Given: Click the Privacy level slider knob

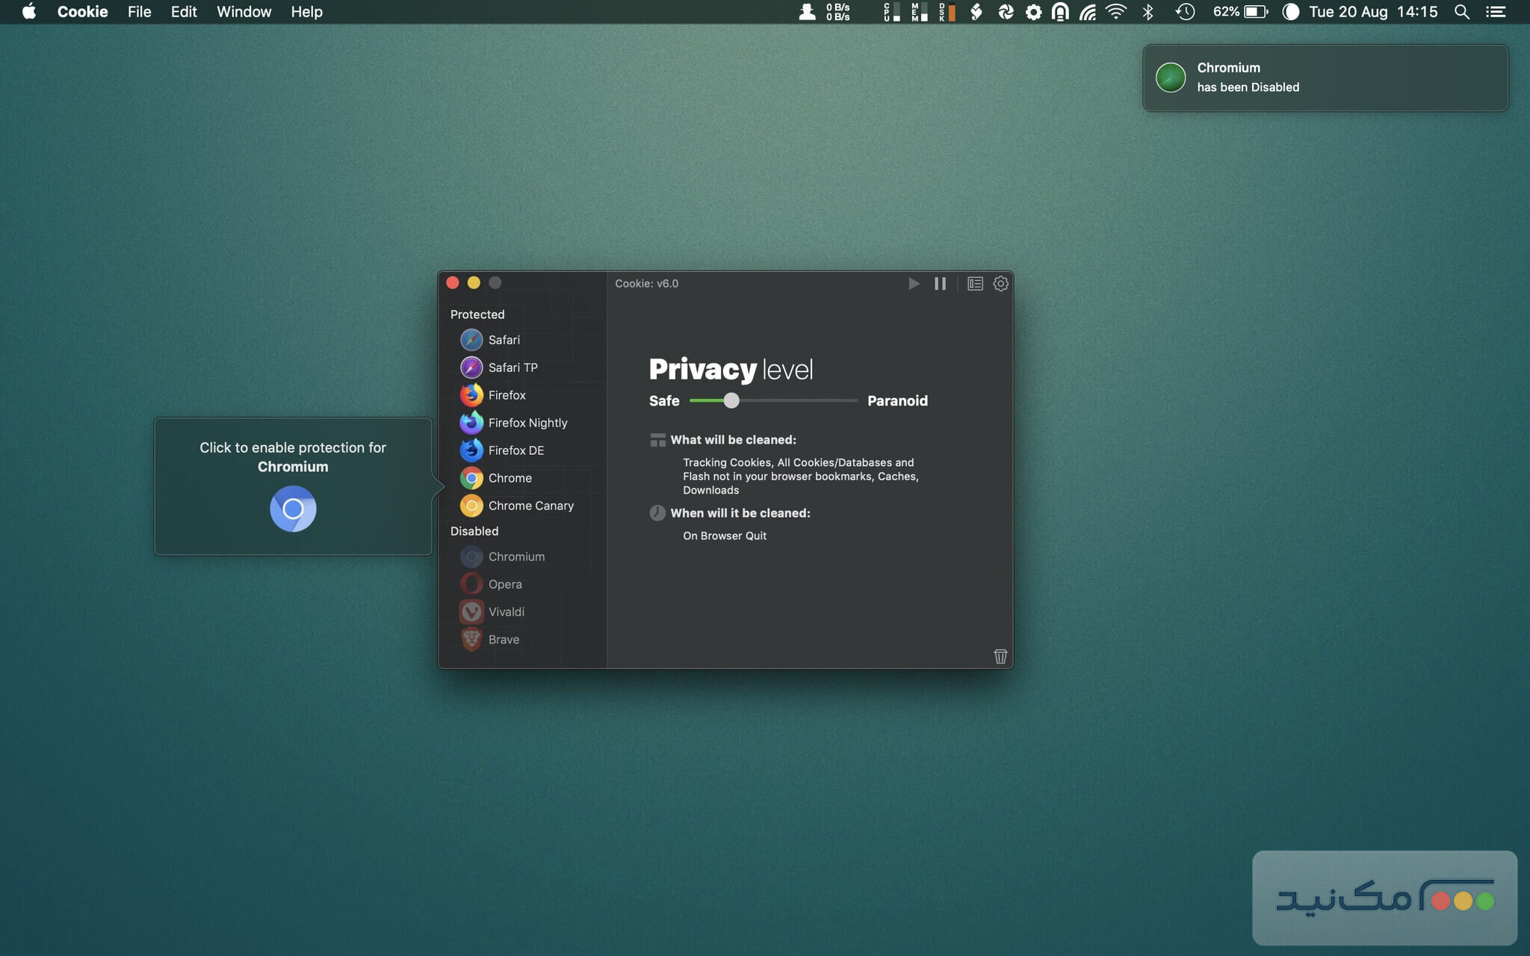Looking at the screenshot, I should [731, 401].
